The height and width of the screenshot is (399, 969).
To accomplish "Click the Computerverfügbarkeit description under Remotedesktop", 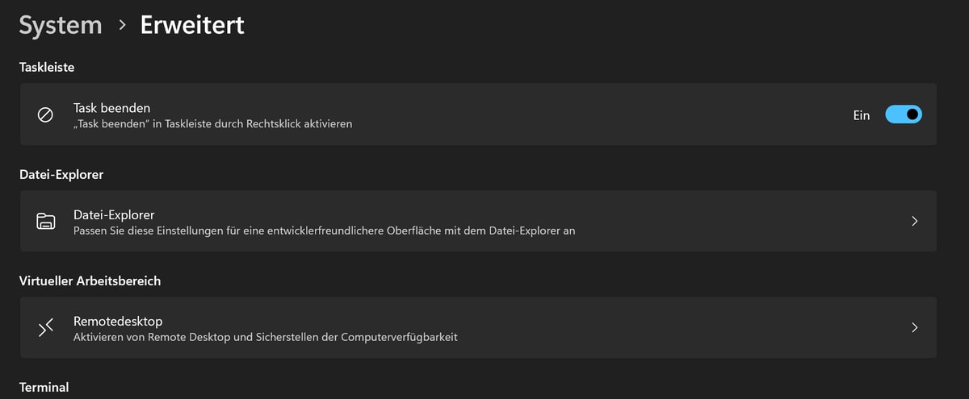I will [265, 337].
